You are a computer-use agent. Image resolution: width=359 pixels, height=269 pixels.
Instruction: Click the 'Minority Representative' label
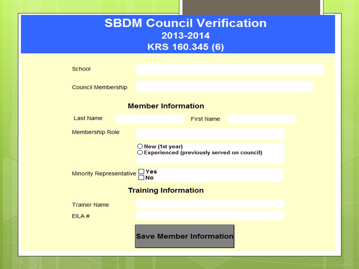click(x=104, y=174)
